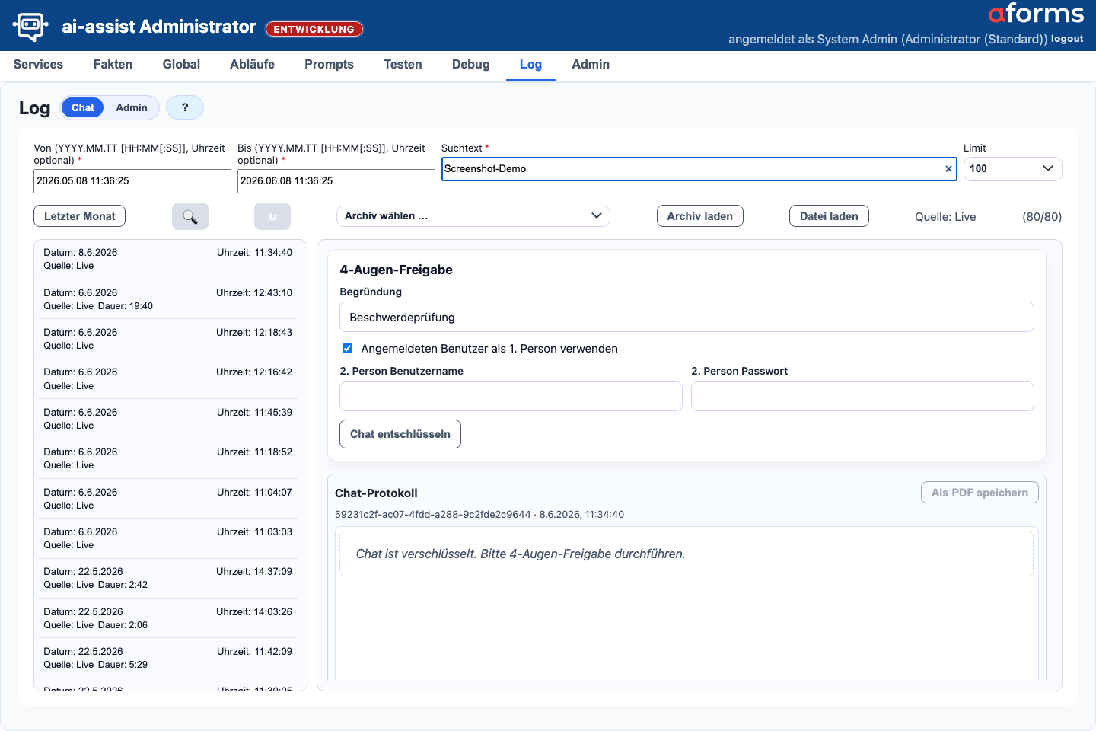
Task: Select log entry 22.5.2026 at 14:03:26
Action: pyautogui.click(x=167, y=618)
